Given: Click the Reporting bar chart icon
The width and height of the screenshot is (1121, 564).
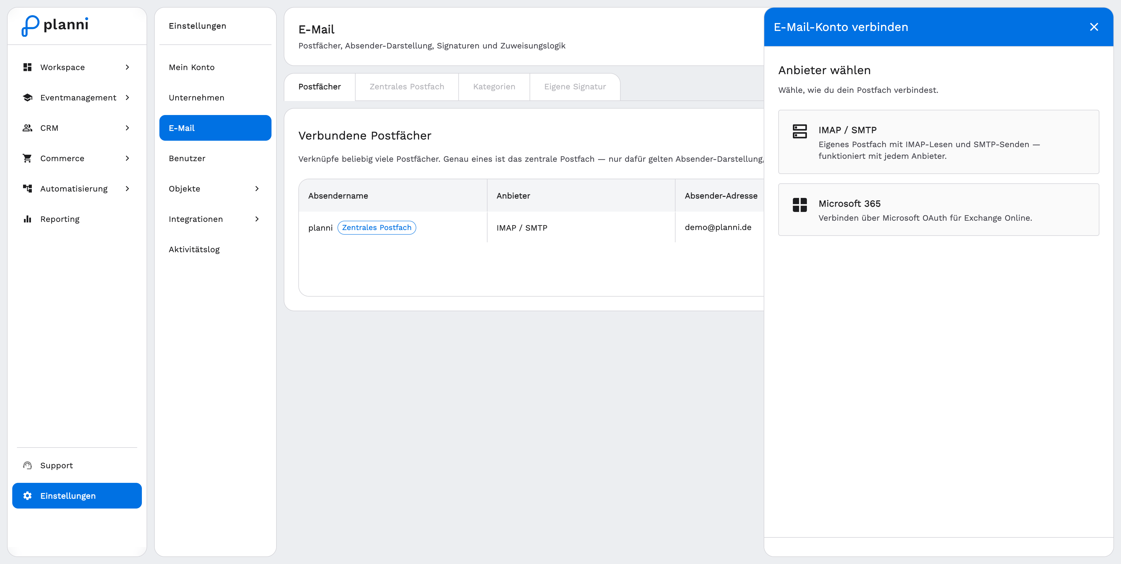Looking at the screenshot, I should [x=27, y=219].
